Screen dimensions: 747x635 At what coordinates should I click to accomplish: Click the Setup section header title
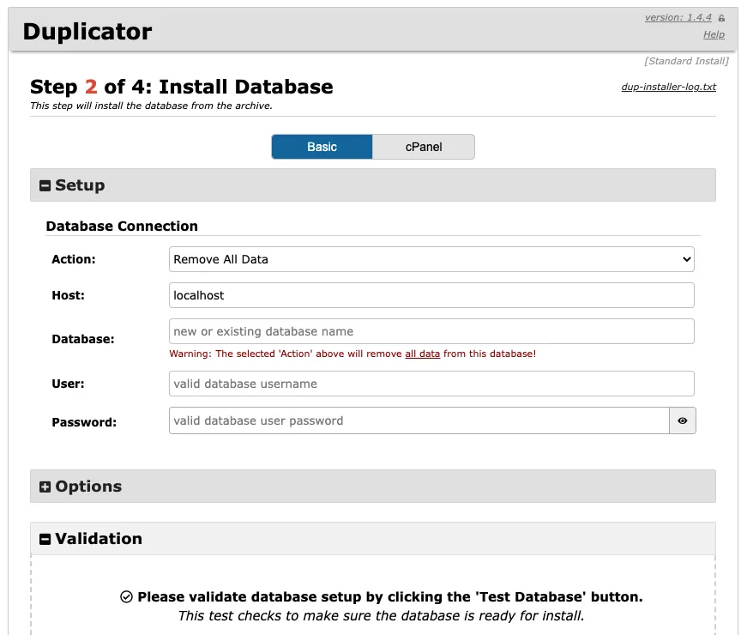click(80, 185)
